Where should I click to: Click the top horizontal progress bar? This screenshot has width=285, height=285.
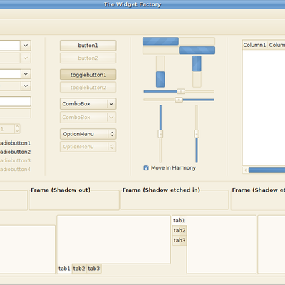coord(179,41)
